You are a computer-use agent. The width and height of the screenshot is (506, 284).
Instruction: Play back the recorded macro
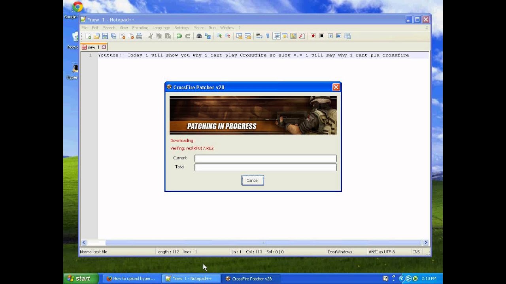pos(330,36)
